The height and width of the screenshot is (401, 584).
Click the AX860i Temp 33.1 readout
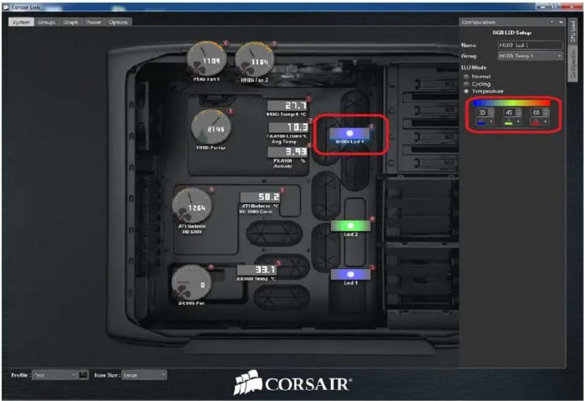pos(257,270)
